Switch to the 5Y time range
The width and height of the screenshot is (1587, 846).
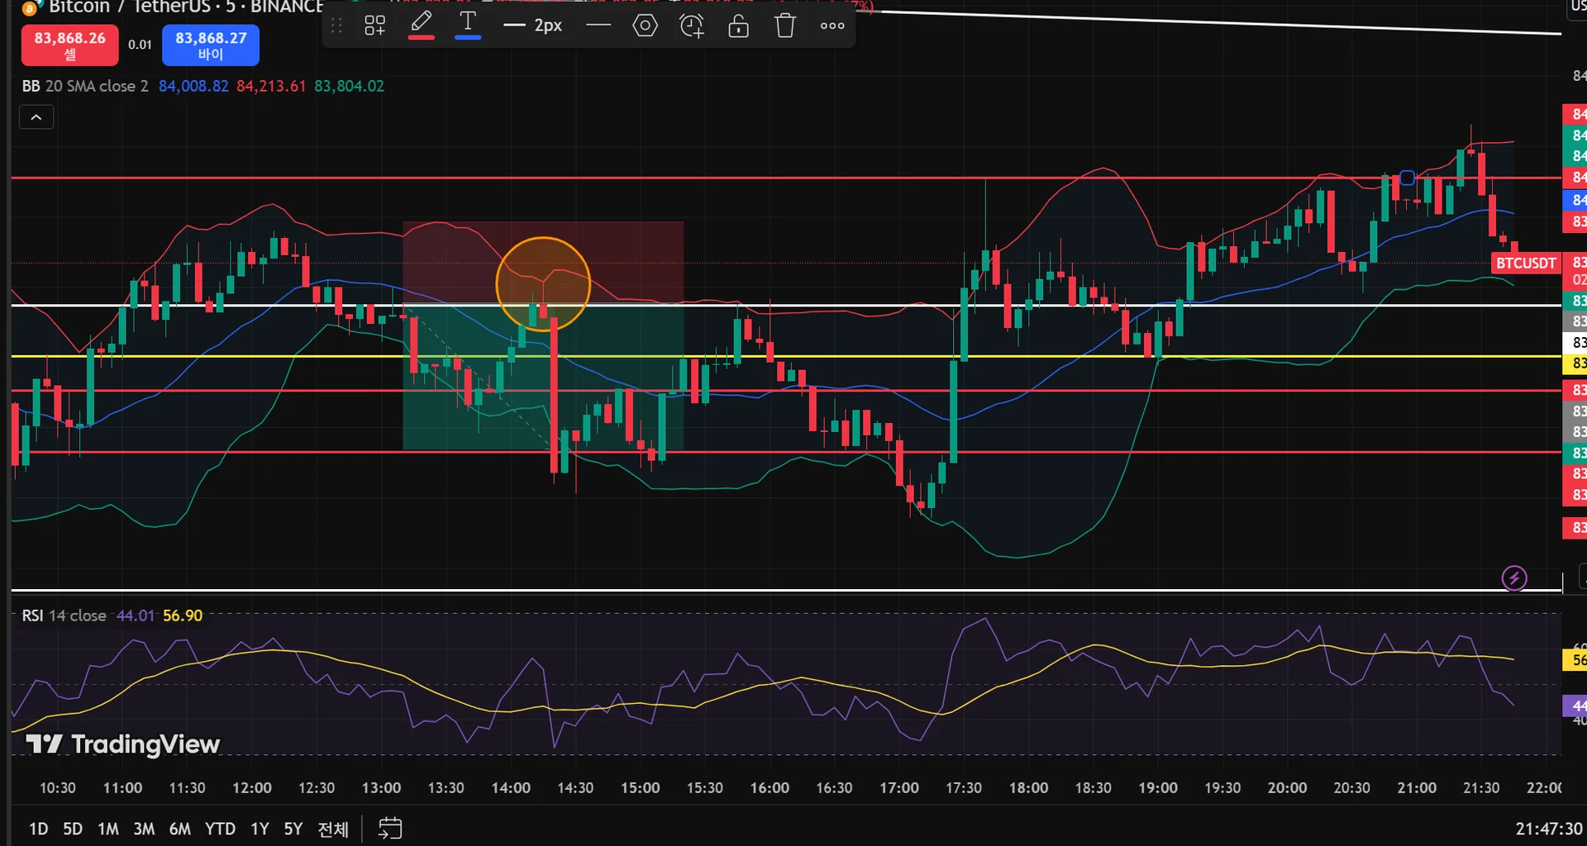point(293,829)
